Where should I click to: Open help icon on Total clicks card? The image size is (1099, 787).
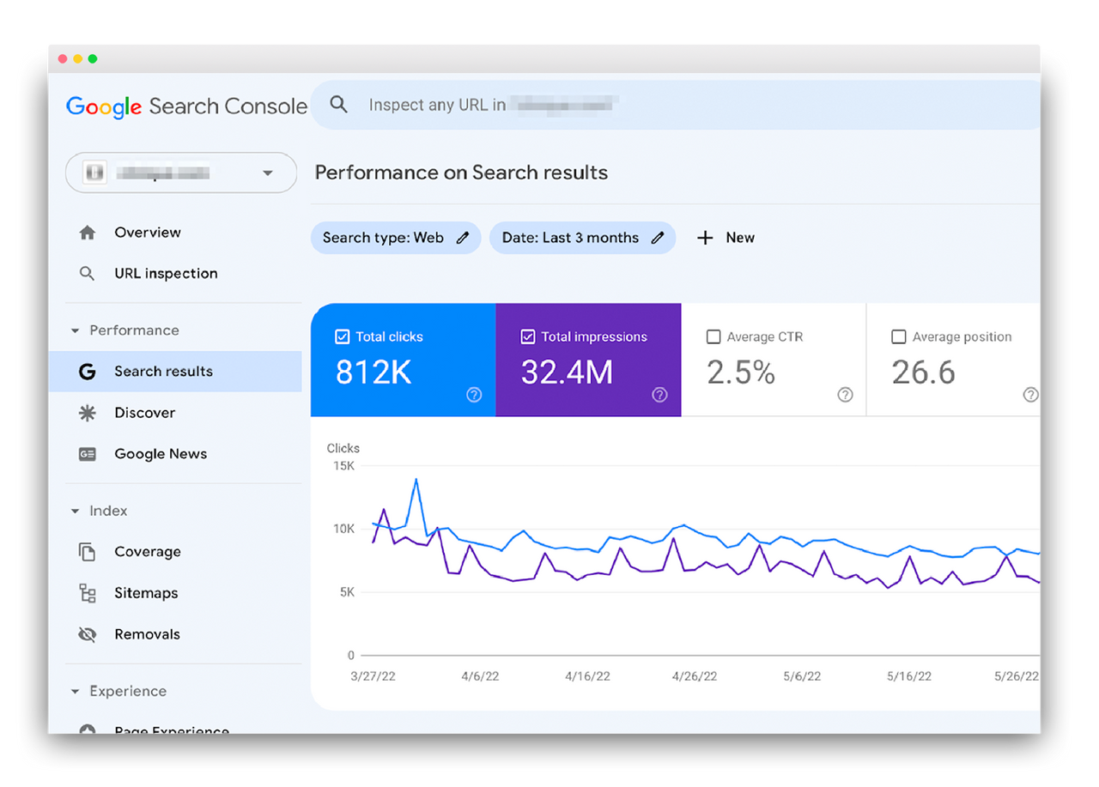pyautogui.click(x=474, y=395)
